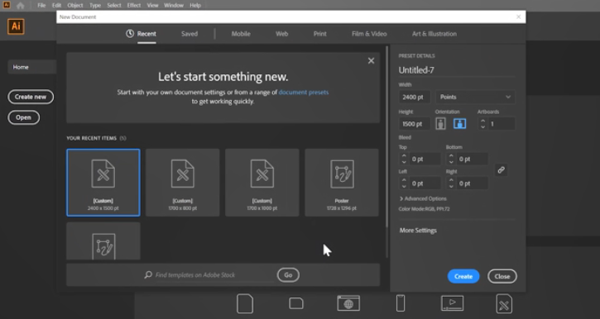Open the Effect menu
600x319 pixels.
pos(134,5)
